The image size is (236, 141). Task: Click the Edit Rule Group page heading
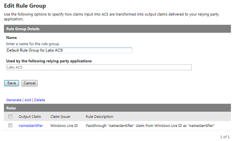(x=25, y=6)
